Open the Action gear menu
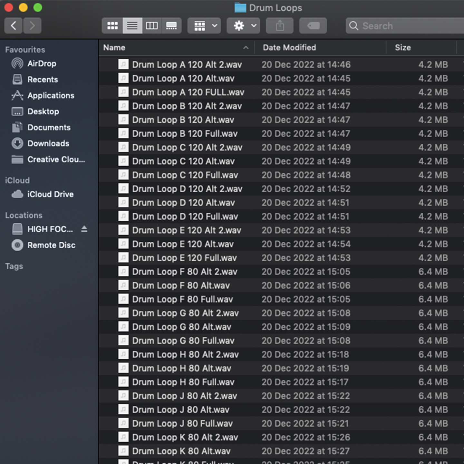Image resolution: width=464 pixels, height=464 pixels. point(243,26)
